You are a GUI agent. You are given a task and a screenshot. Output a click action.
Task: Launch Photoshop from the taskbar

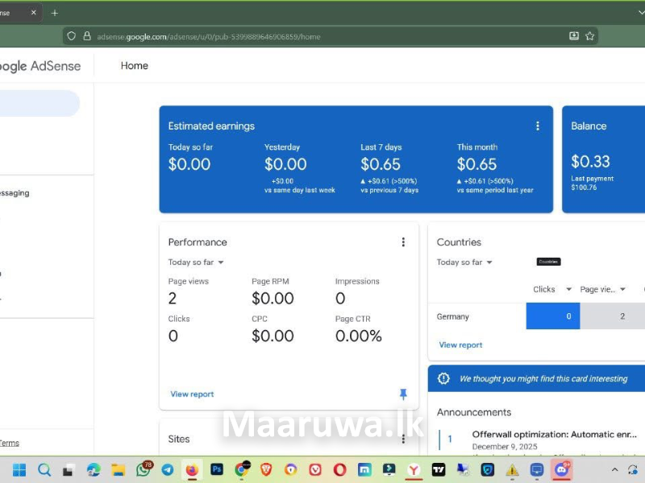[217, 469]
